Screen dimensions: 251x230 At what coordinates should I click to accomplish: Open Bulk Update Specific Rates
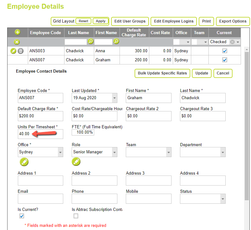pos(162,73)
